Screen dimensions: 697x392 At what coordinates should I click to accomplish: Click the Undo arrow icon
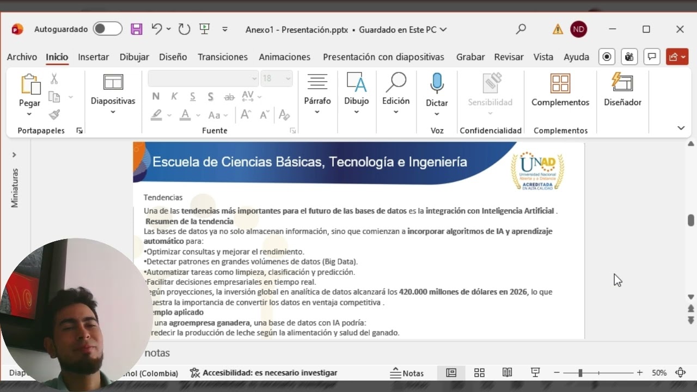[156, 29]
